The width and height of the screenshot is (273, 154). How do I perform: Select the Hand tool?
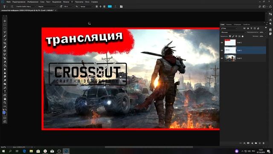click(x=5, y=99)
